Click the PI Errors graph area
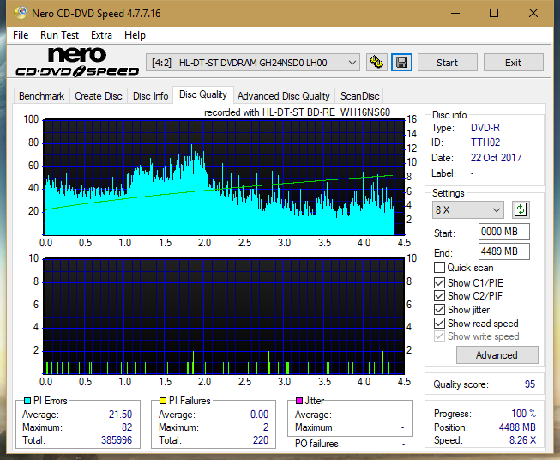 click(224, 177)
